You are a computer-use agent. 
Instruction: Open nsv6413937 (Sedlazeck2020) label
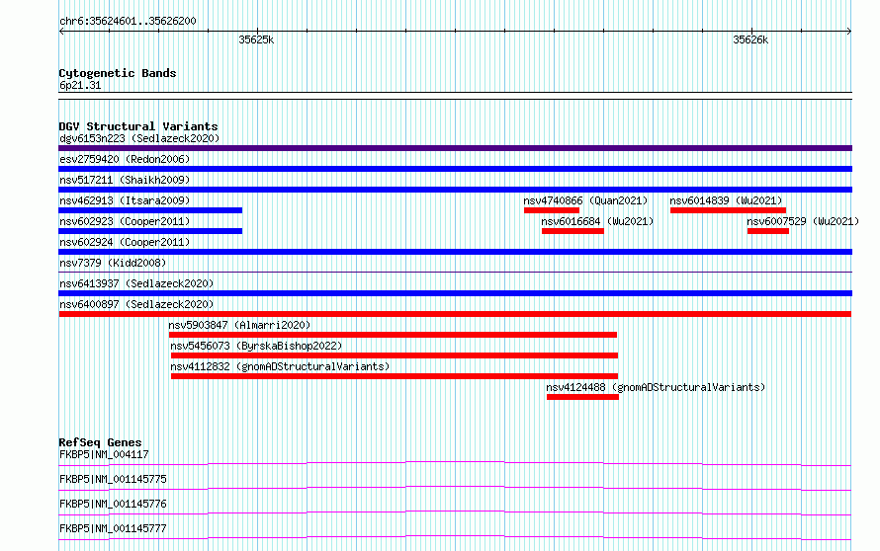tap(136, 283)
